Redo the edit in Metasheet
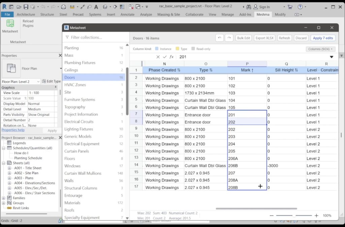 click(229, 38)
